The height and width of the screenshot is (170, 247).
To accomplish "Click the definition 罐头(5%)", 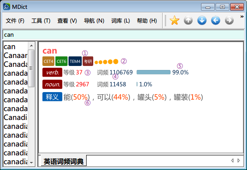I will pos(152,97).
